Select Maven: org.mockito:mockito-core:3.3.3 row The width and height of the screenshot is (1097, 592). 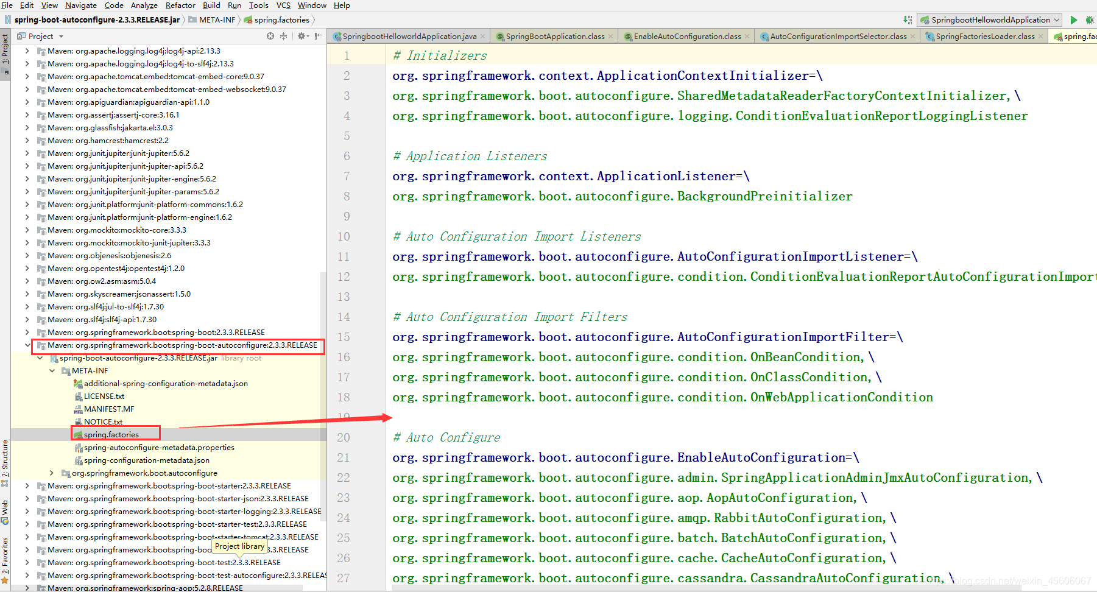[117, 230]
